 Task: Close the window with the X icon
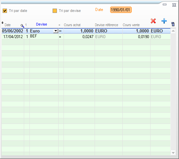point(174,5)
